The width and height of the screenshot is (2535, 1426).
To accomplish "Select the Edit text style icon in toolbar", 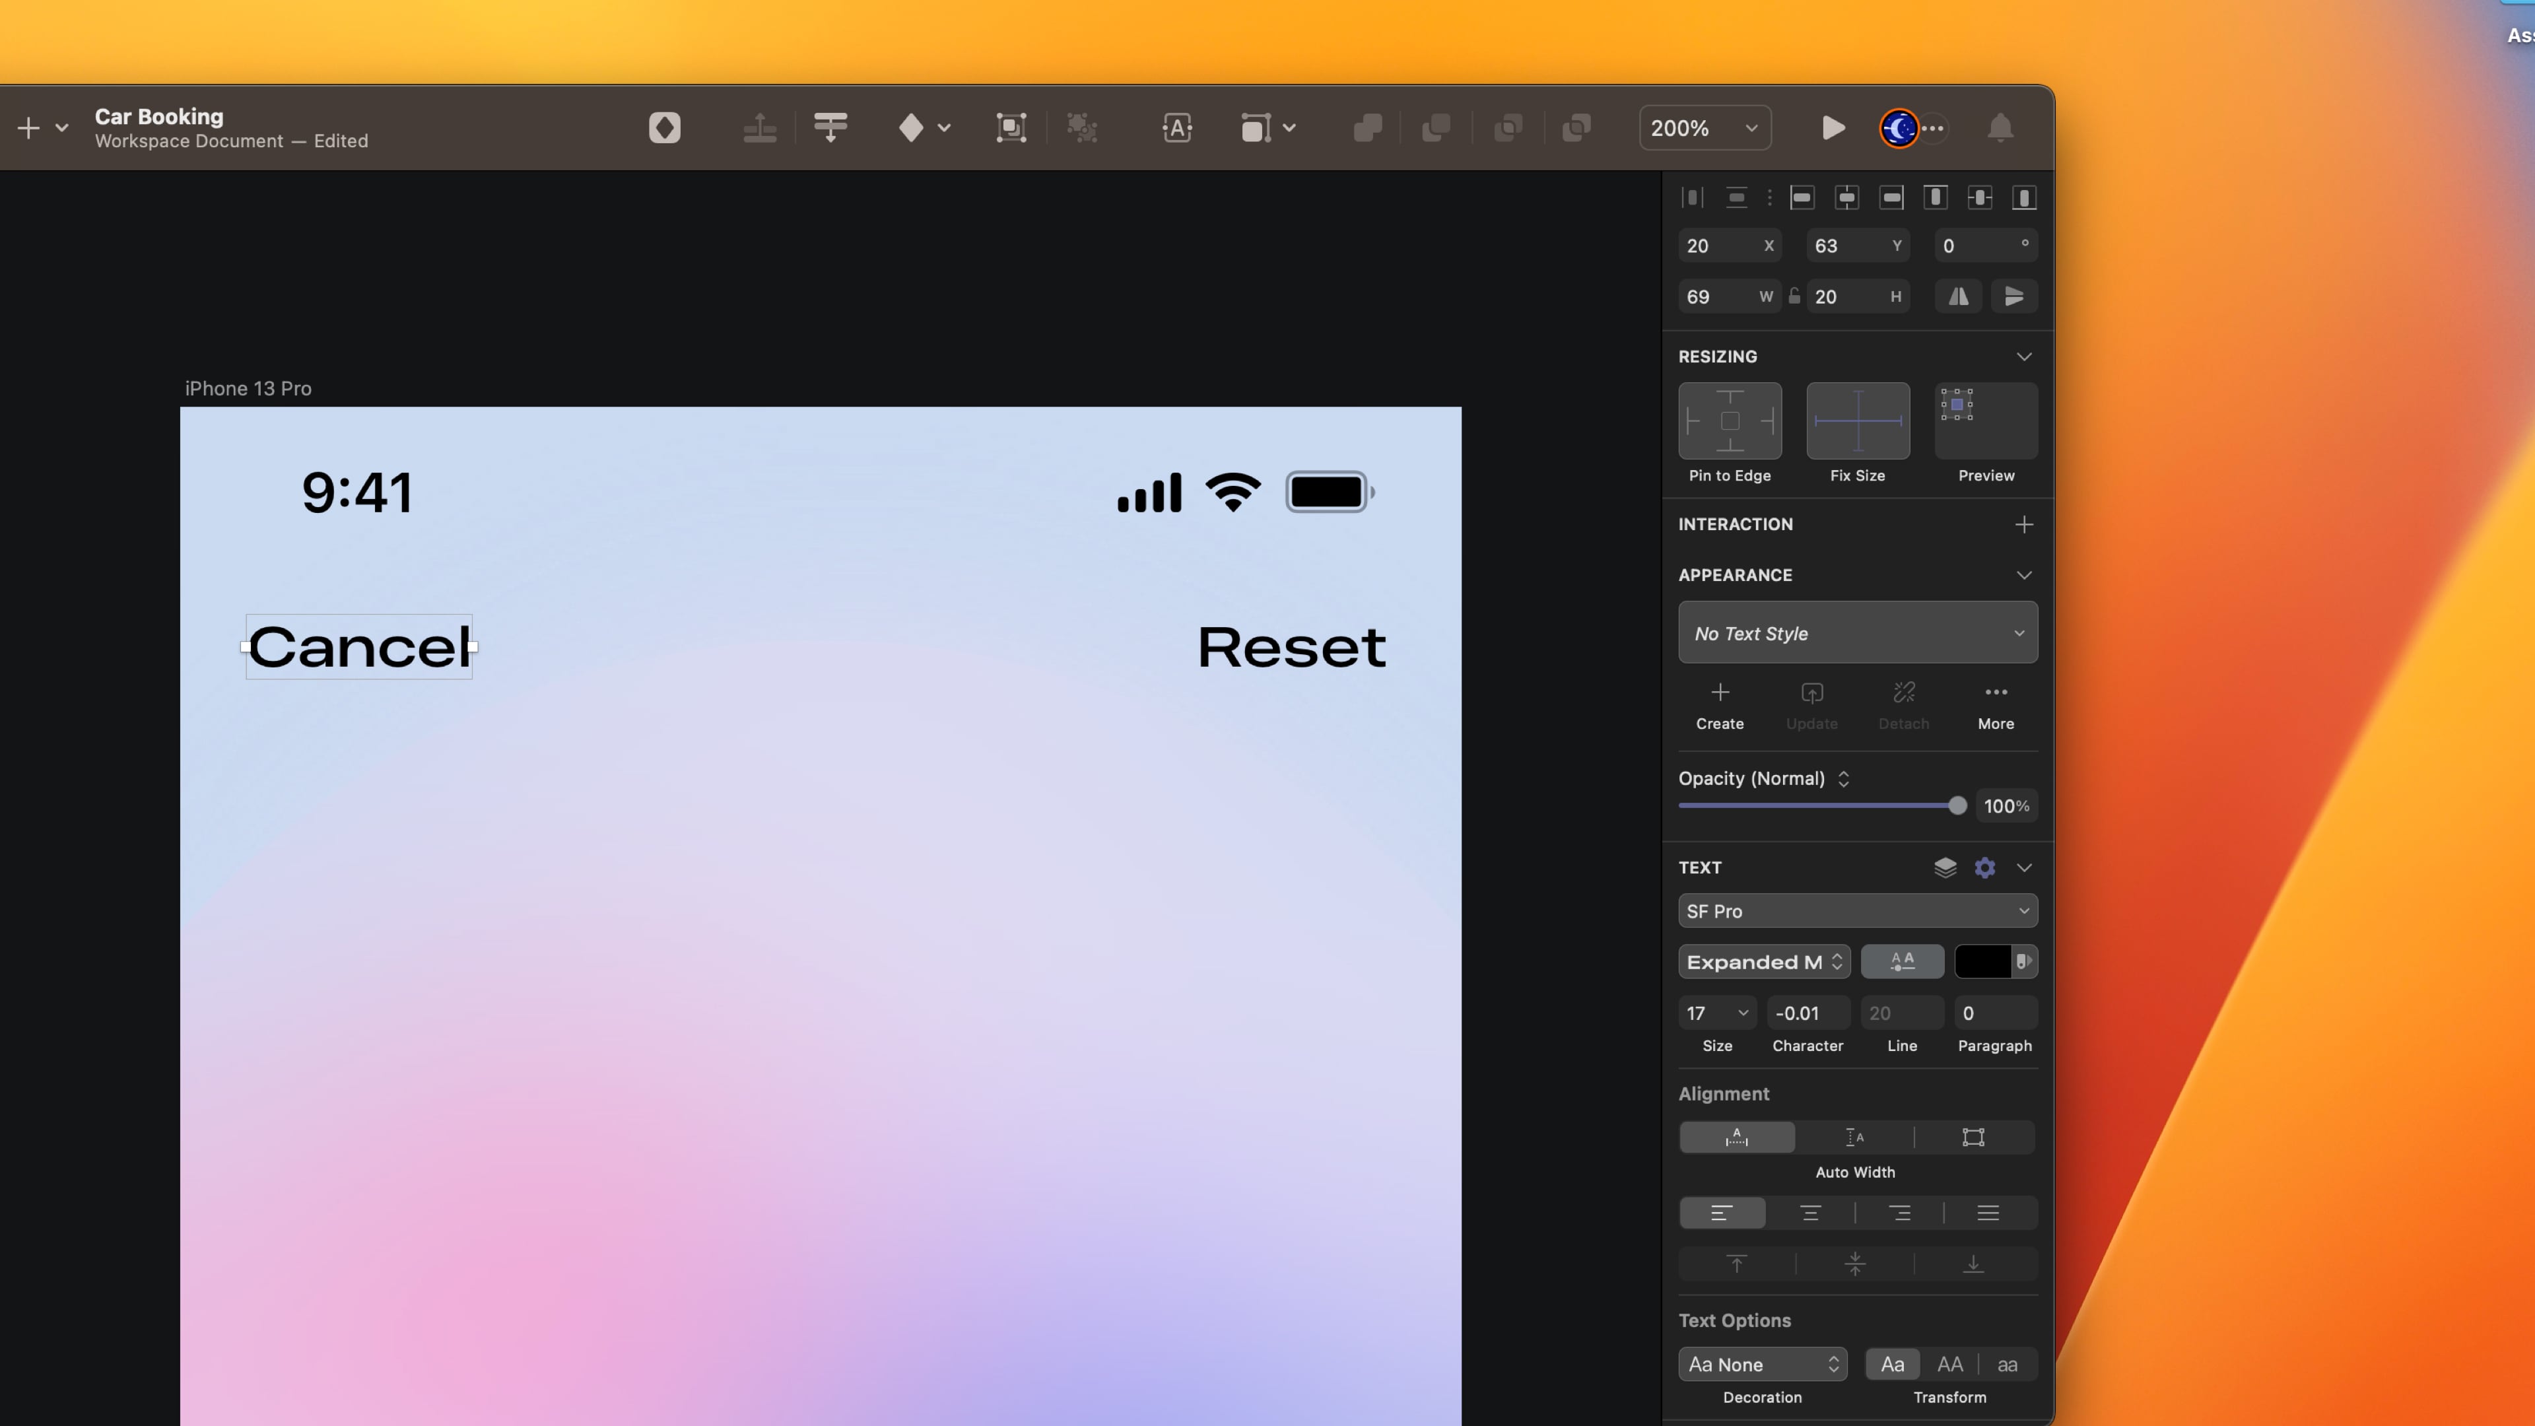I will [1177, 128].
